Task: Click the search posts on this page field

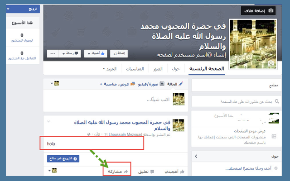Action: [236, 102]
